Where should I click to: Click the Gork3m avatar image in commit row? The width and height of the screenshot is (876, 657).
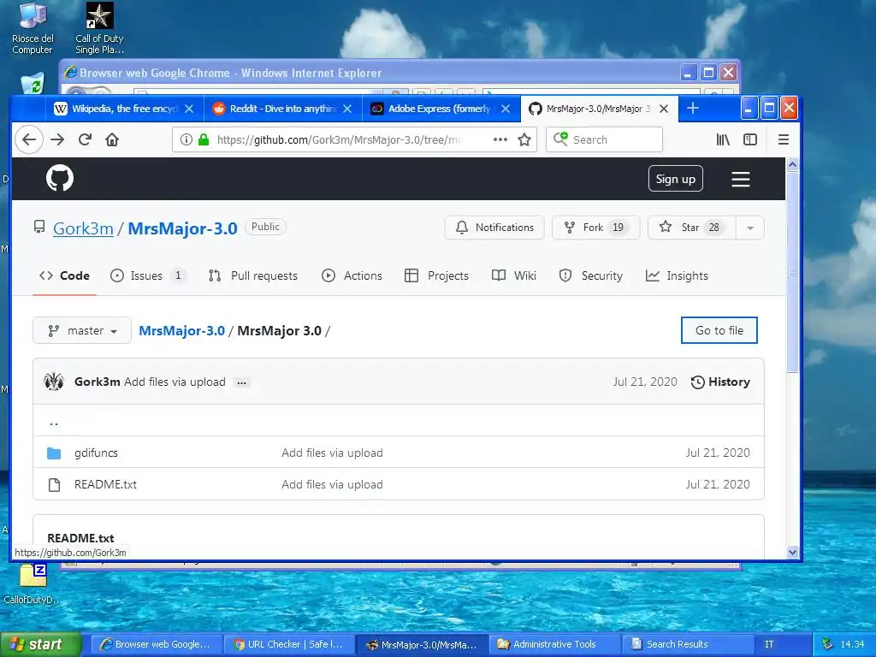(x=54, y=382)
